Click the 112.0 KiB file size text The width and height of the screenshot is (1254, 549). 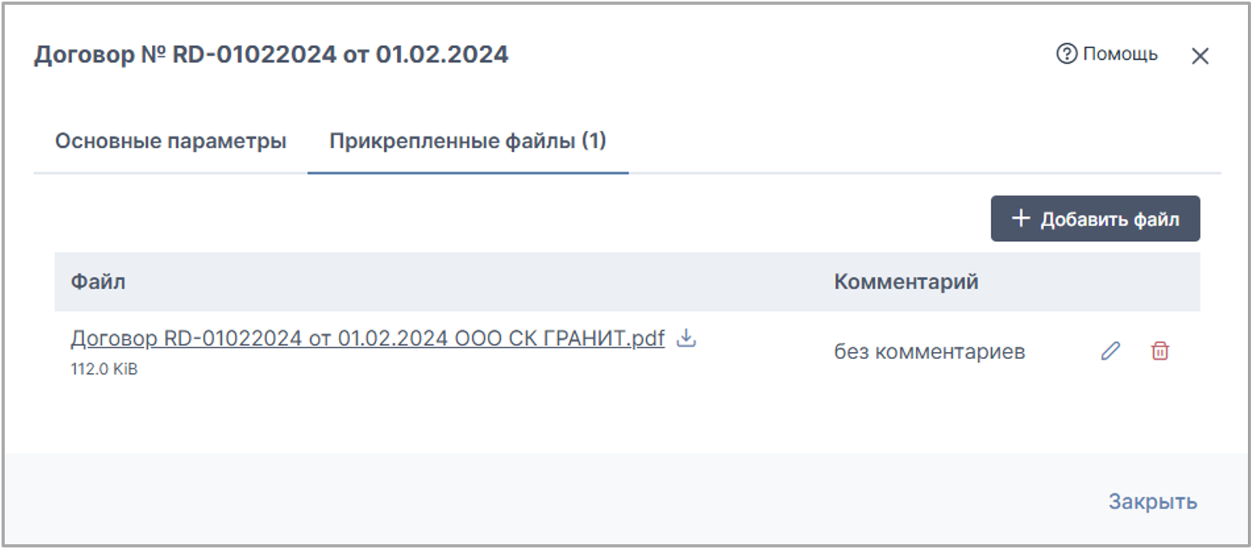[x=104, y=369]
